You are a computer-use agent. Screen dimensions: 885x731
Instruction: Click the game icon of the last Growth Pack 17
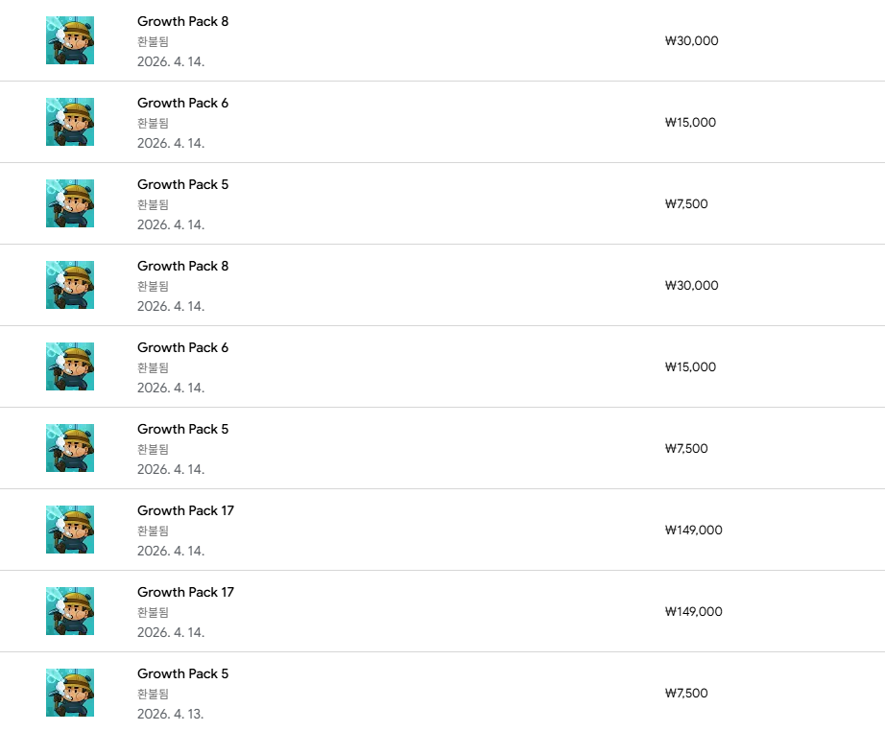[70, 611]
